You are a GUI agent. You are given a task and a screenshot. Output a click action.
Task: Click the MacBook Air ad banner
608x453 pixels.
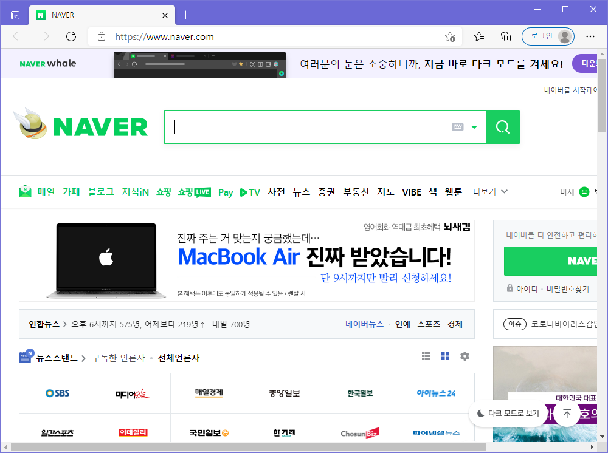(x=247, y=261)
